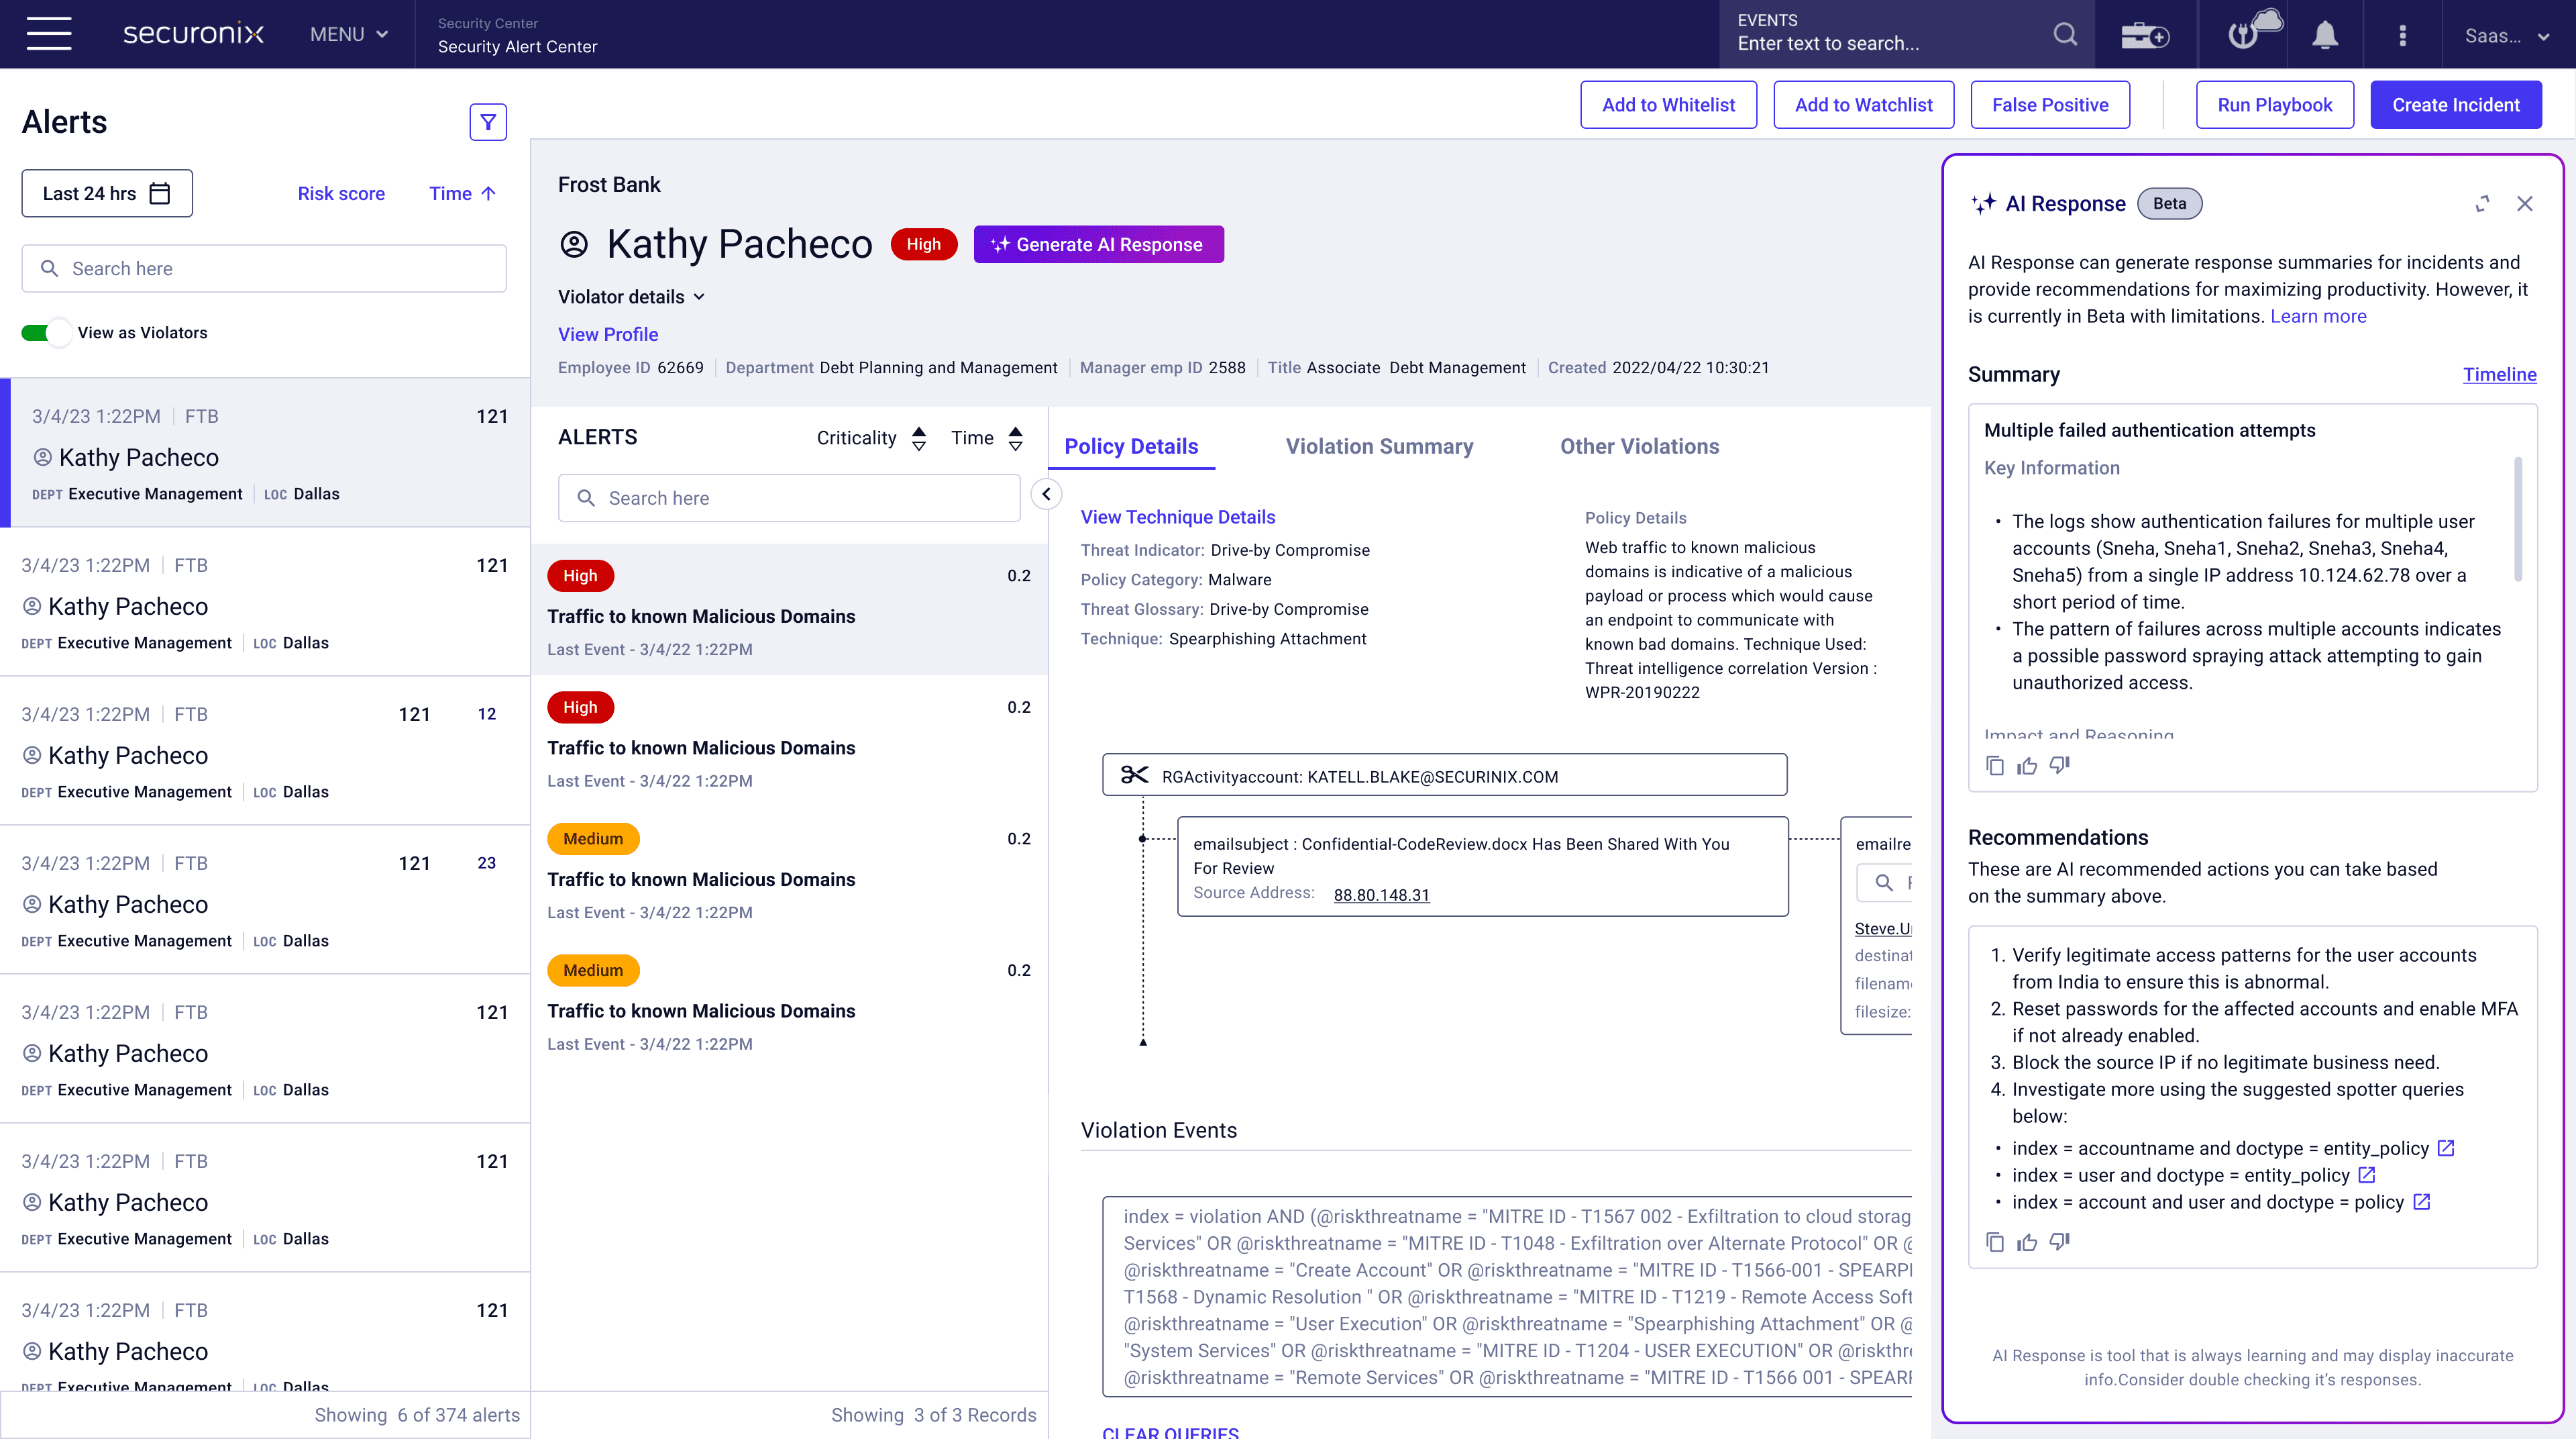
Task: Click the events search magnifier icon
Action: coord(2065,35)
